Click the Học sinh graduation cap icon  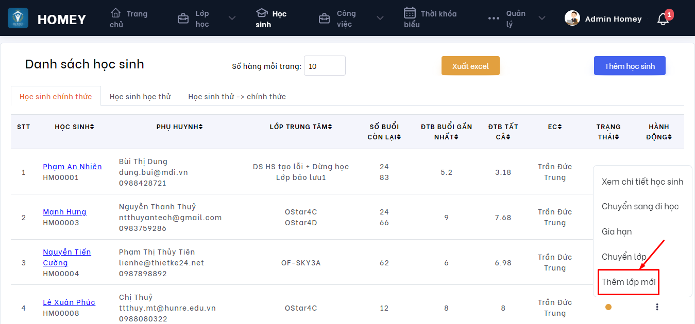click(262, 13)
